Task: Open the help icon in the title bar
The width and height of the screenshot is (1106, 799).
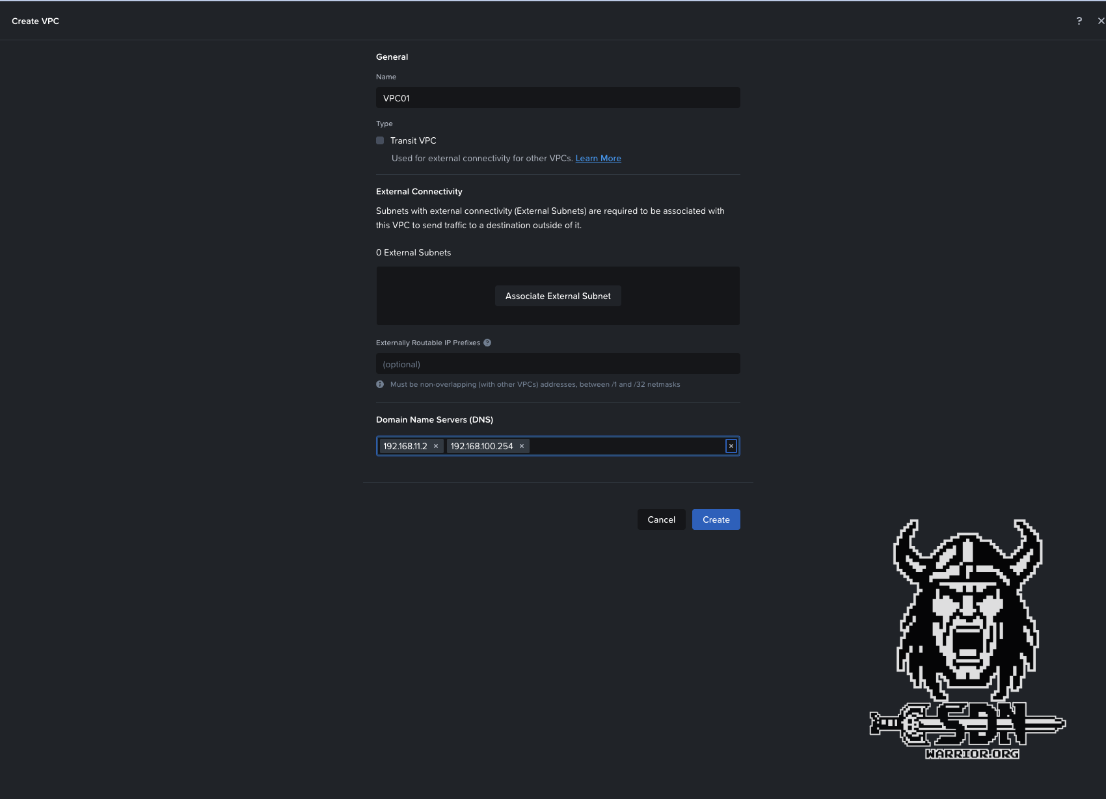Action: click(x=1079, y=20)
